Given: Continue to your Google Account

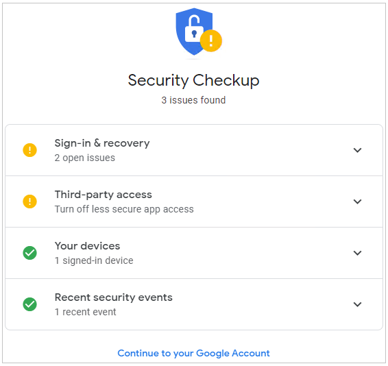Looking at the screenshot, I should (x=193, y=354).
